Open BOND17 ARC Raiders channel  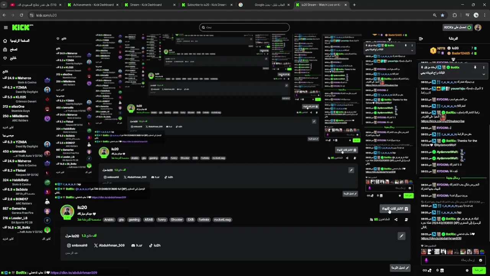(x=26, y=201)
